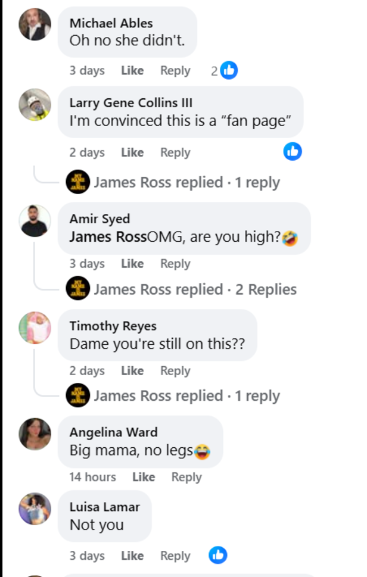Like Michael Ables' comment

tap(132, 70)
